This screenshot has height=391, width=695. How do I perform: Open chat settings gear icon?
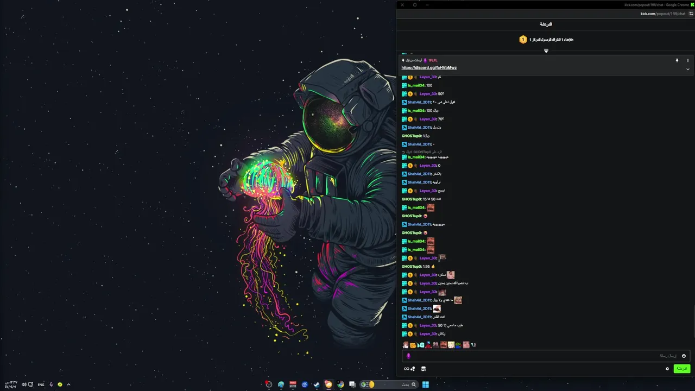667,369
